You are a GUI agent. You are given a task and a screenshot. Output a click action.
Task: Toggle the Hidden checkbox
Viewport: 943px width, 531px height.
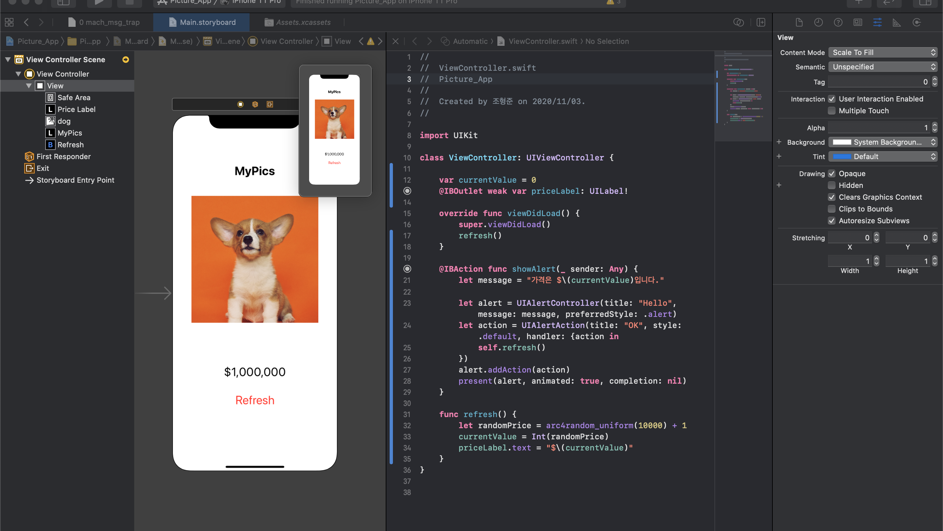[832, 185]
